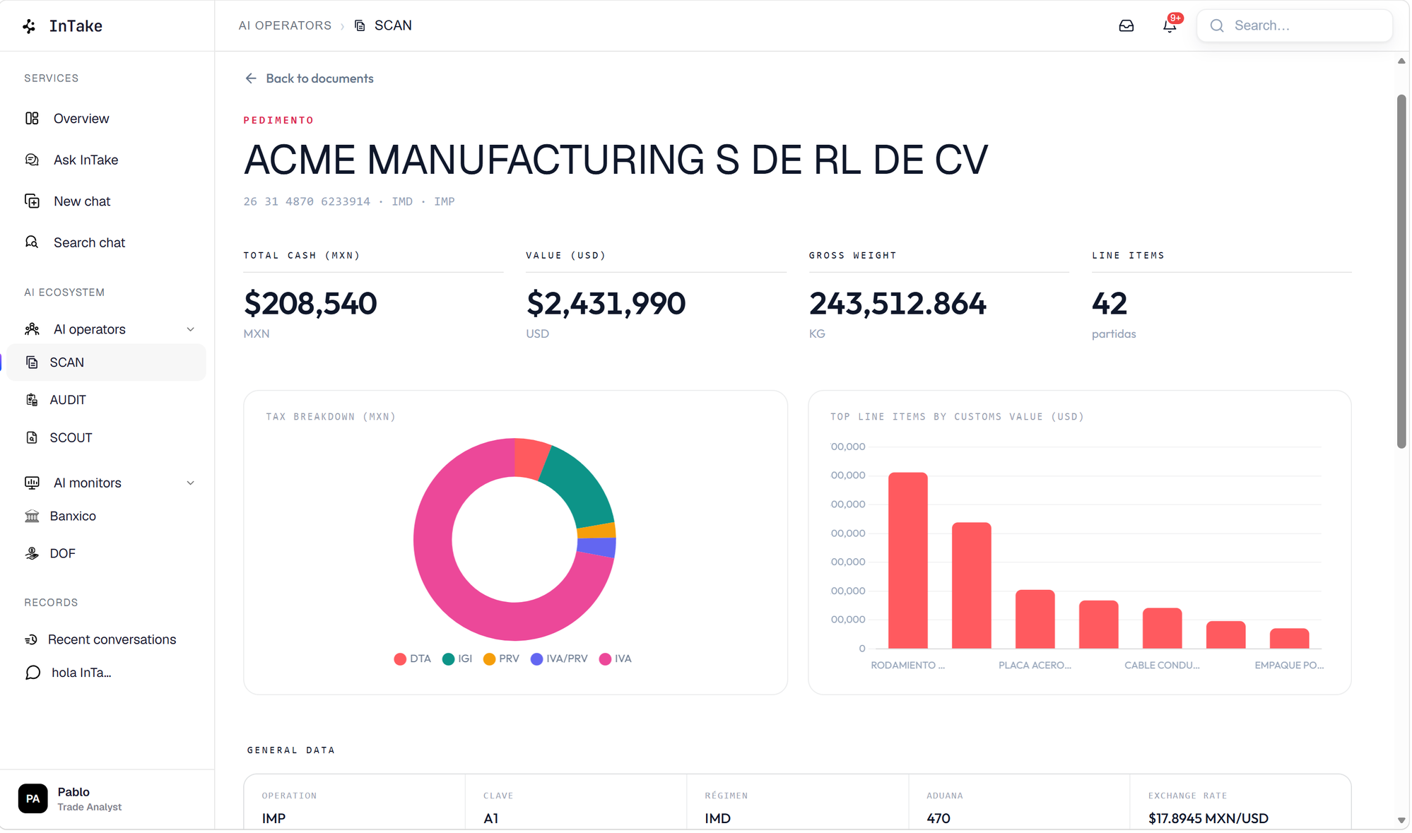Click the scrollbar down arrow

click(1403, 822)
